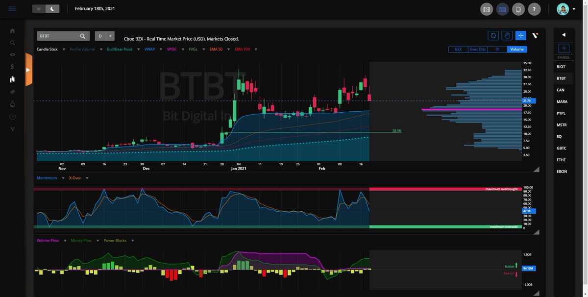Select the hand pan tool icon
The height and width of the screenshot is (297, 588).
(507, 35)
